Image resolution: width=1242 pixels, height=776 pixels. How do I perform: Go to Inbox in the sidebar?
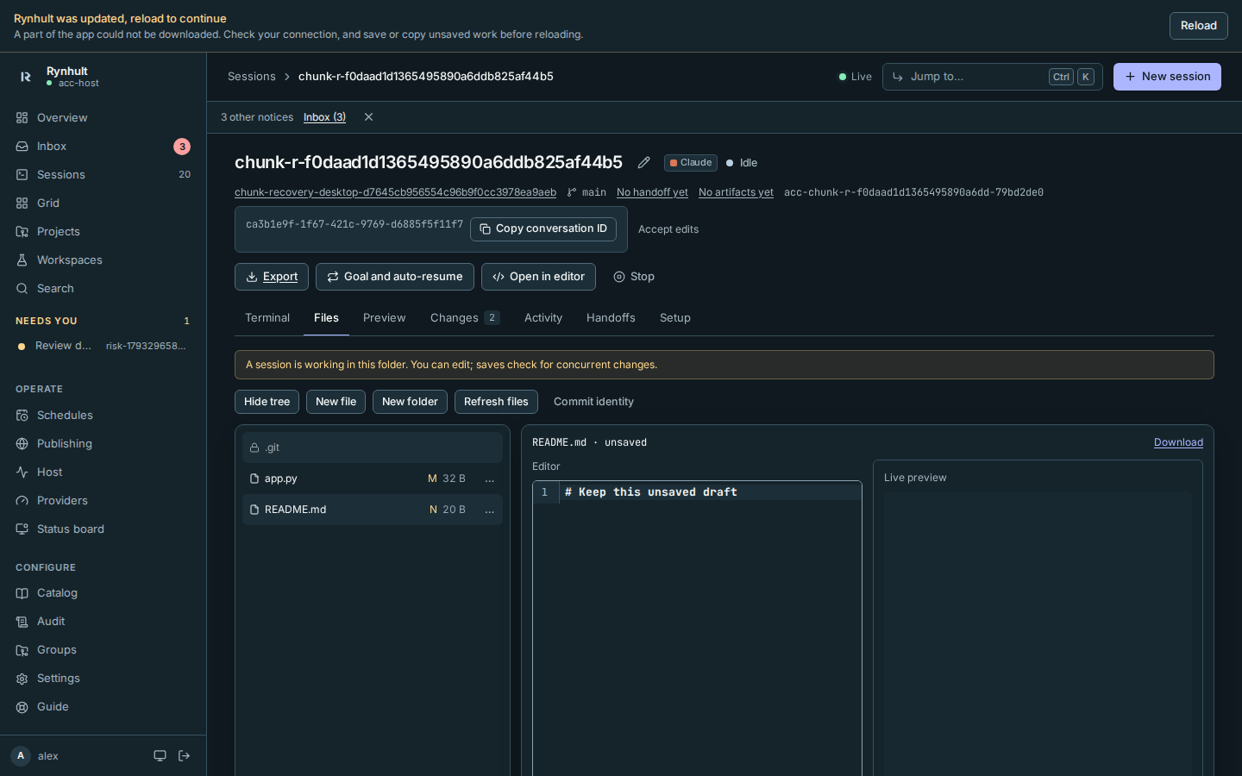(103, 146)
